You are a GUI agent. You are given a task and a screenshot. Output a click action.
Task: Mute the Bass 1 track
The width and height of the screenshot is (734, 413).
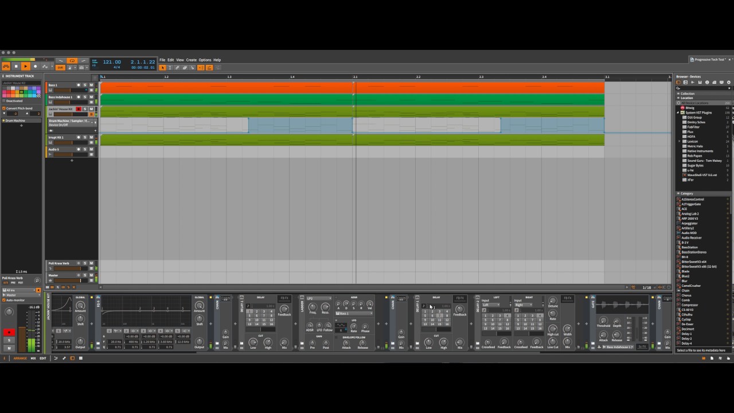click(x=91, y=85)
